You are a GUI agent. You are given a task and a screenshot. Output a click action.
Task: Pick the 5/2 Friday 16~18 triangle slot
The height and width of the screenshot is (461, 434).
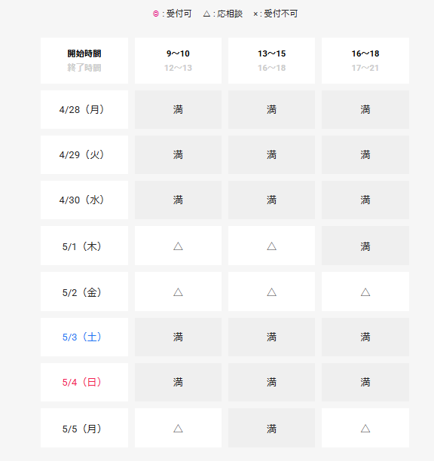(365, 292)
